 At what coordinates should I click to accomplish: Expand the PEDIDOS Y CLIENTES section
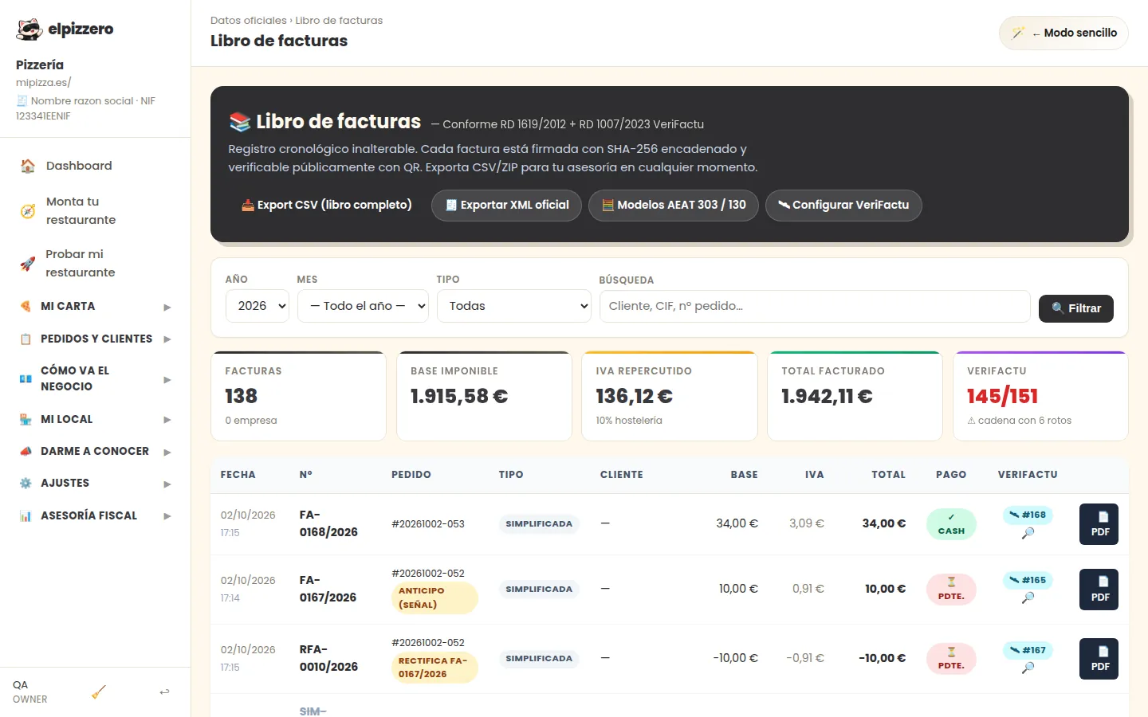(x=96, y=339)
